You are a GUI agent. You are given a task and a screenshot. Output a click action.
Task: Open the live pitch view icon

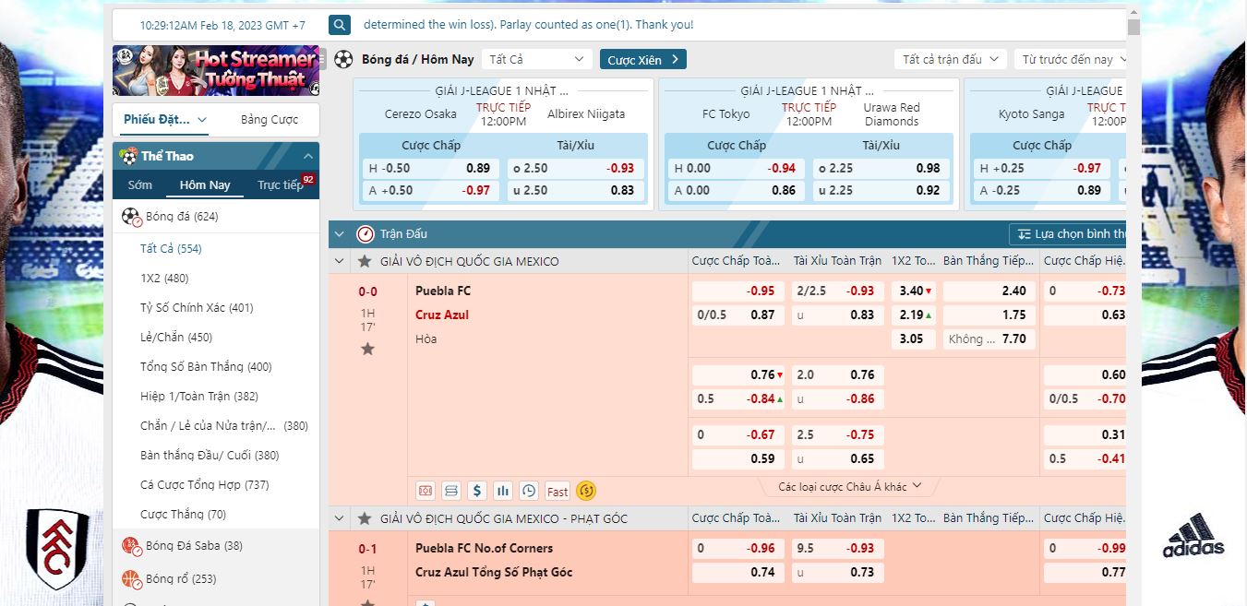point(426,491)
